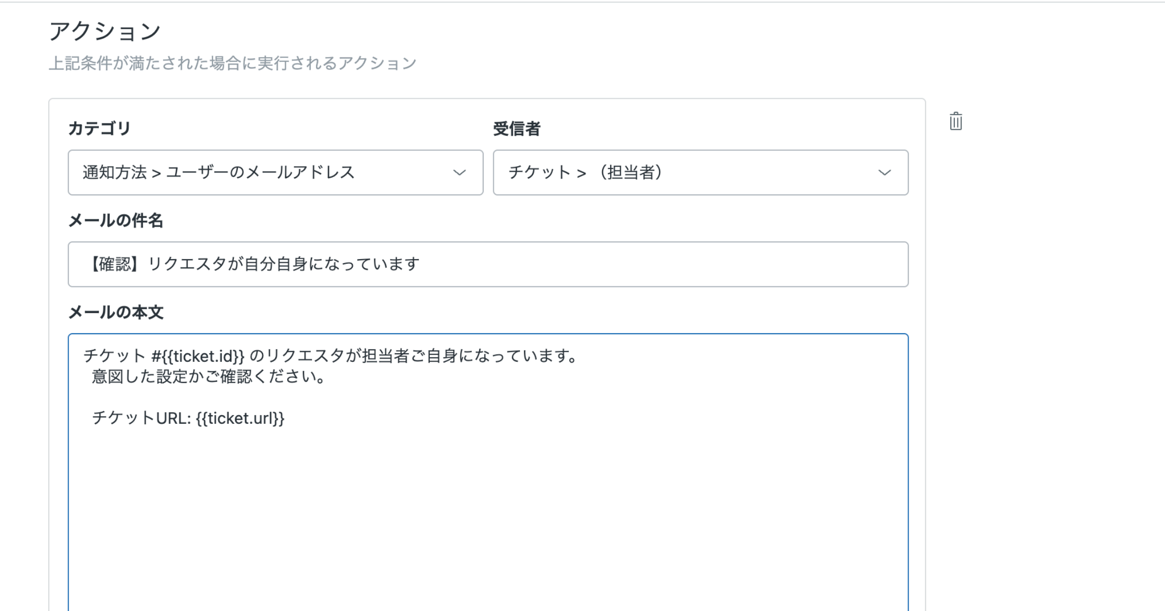This screenshot has width=1165, height=611.
Task: Select the 通知方法 > ユーザーのメールアドレス value
Action: 218,173
